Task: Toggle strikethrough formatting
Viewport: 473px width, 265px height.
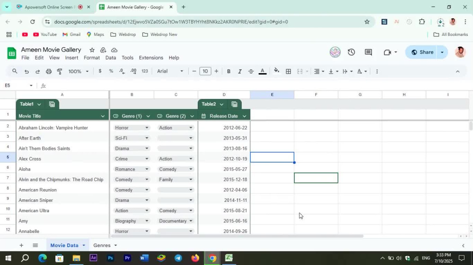Action: 251,71
